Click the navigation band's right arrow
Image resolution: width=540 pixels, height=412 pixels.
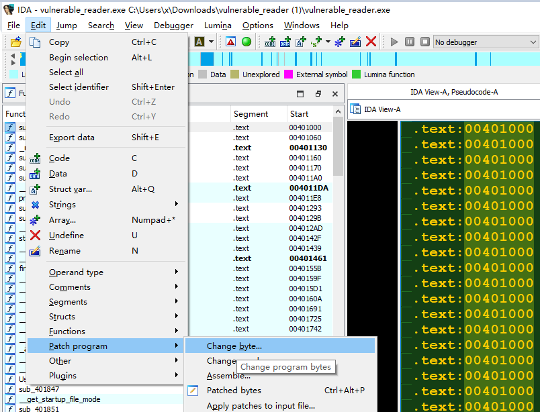click(13, 62)
